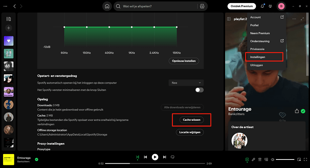Click the saved check in bottom bar
The height and width of the screenshot is (168, 310).
click(36, 159)
